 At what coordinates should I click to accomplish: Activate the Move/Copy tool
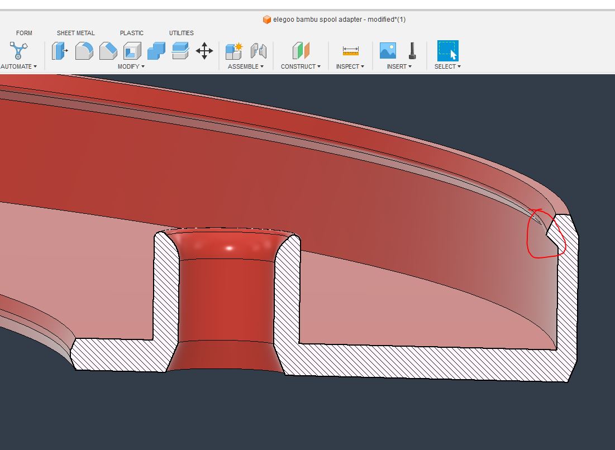pyautogui.click(x=204, y=51)
